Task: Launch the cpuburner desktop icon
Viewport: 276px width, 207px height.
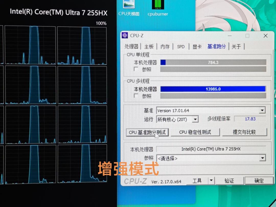Action: click(158, 8)
